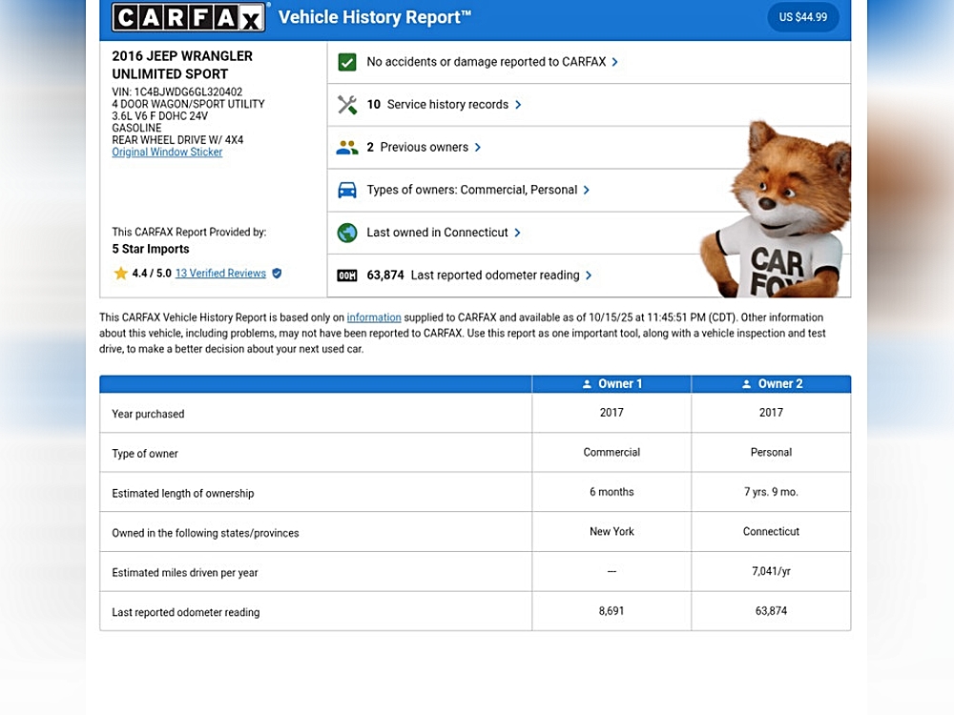This screenshot has height=715, width=954.
Task: Open the 13 Verified Reviews link
Action: pos(220,274)
